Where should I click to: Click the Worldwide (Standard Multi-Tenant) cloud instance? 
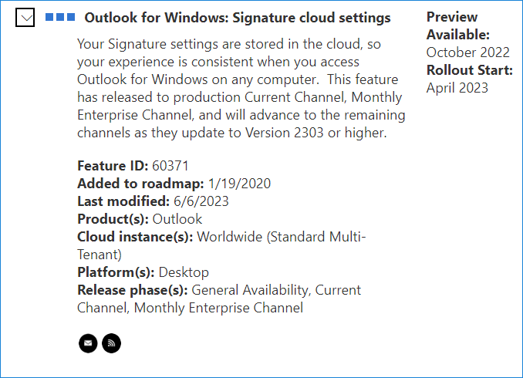pyautogui.click(x=221, y=245)
